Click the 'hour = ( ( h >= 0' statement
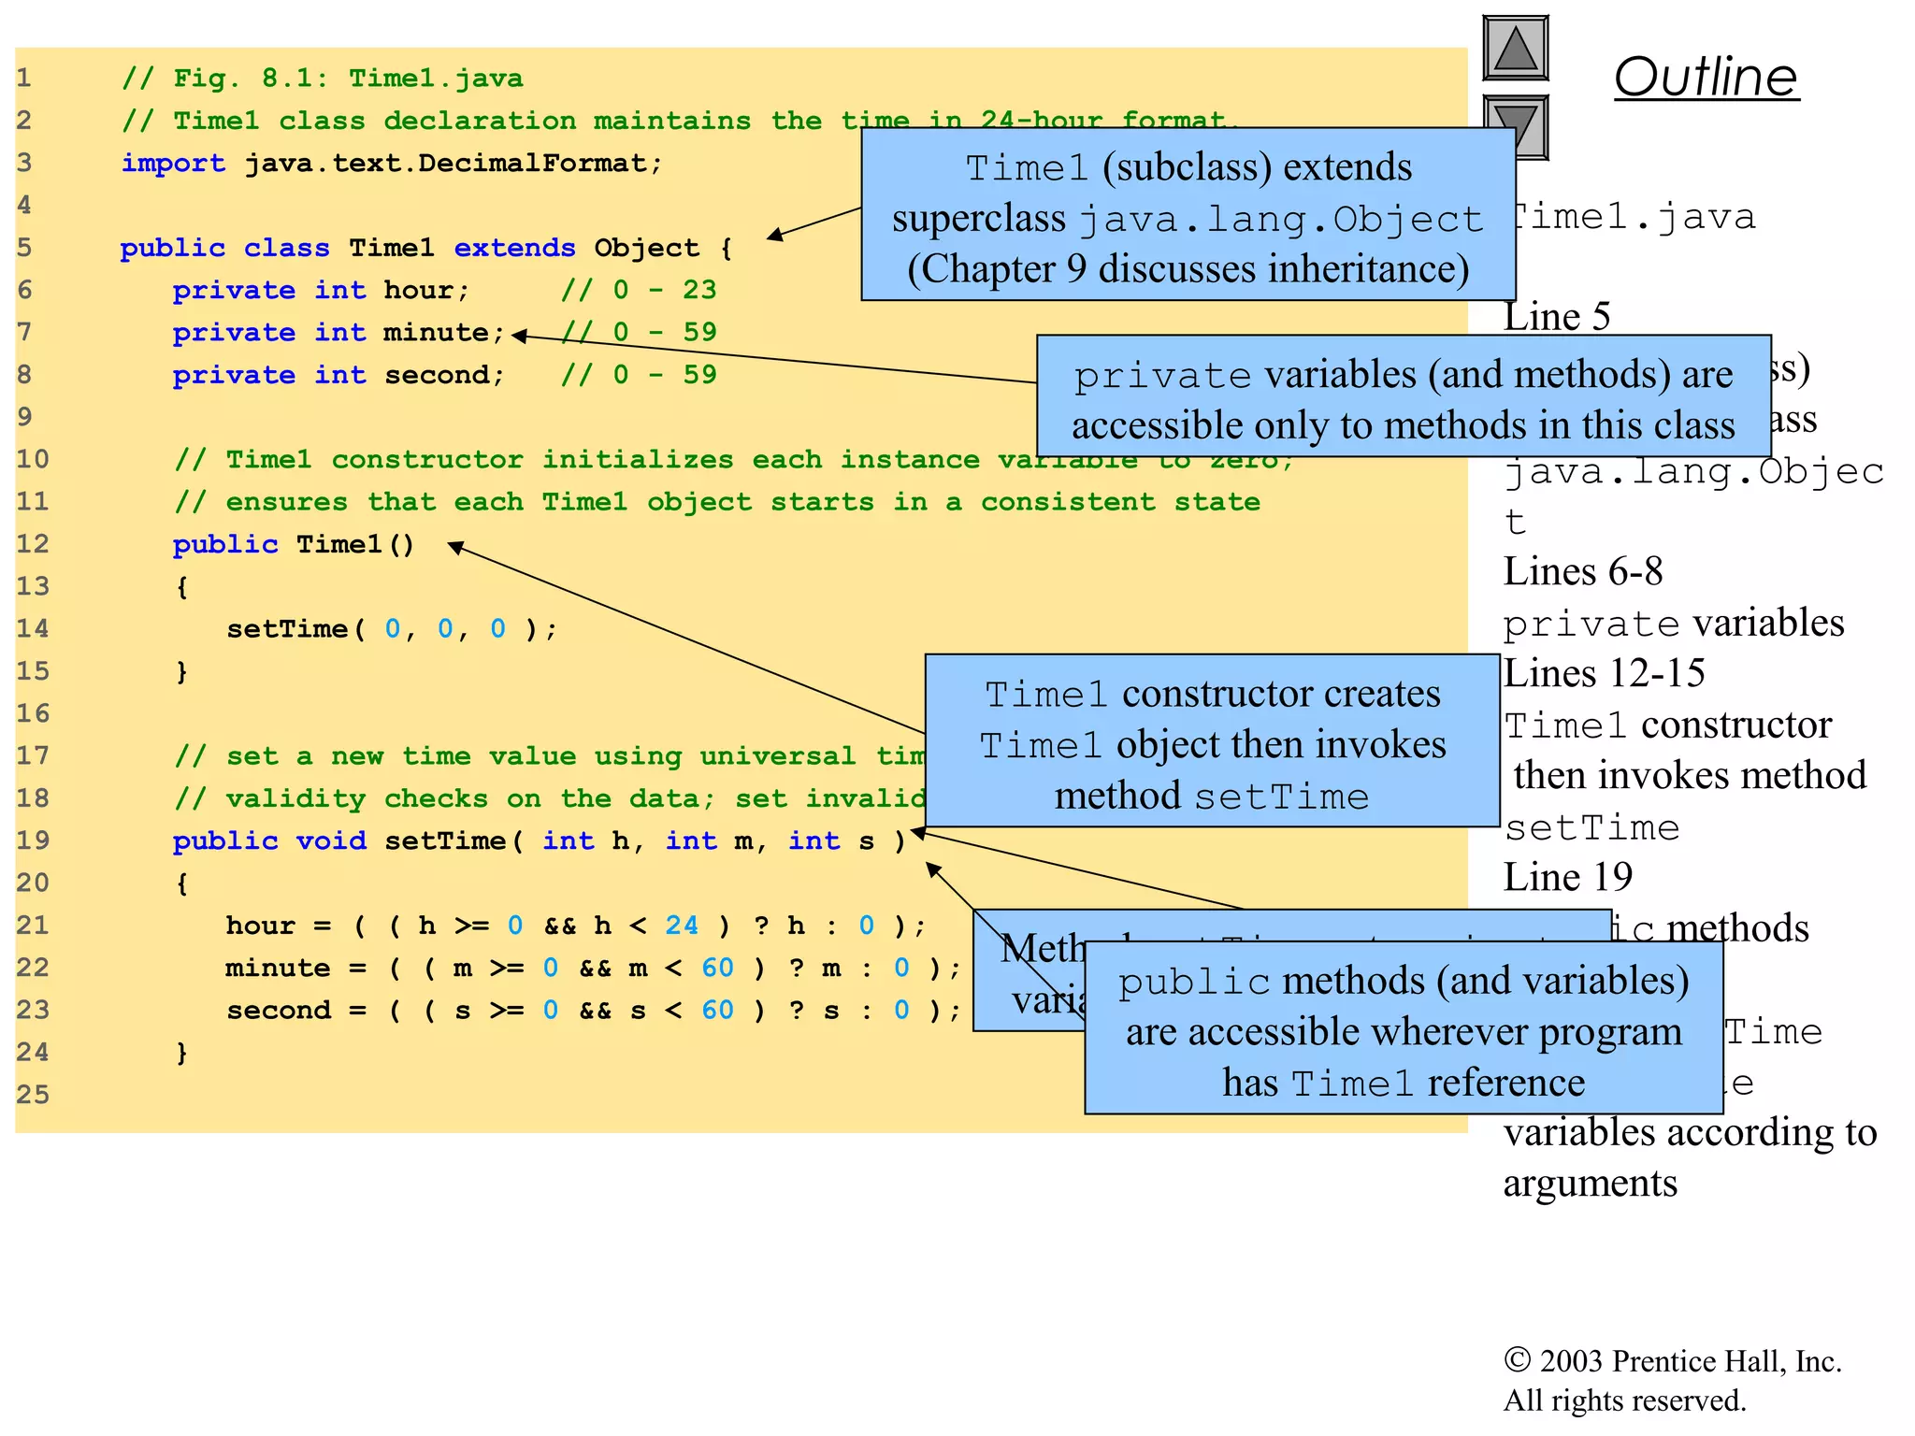 [576, 926]
